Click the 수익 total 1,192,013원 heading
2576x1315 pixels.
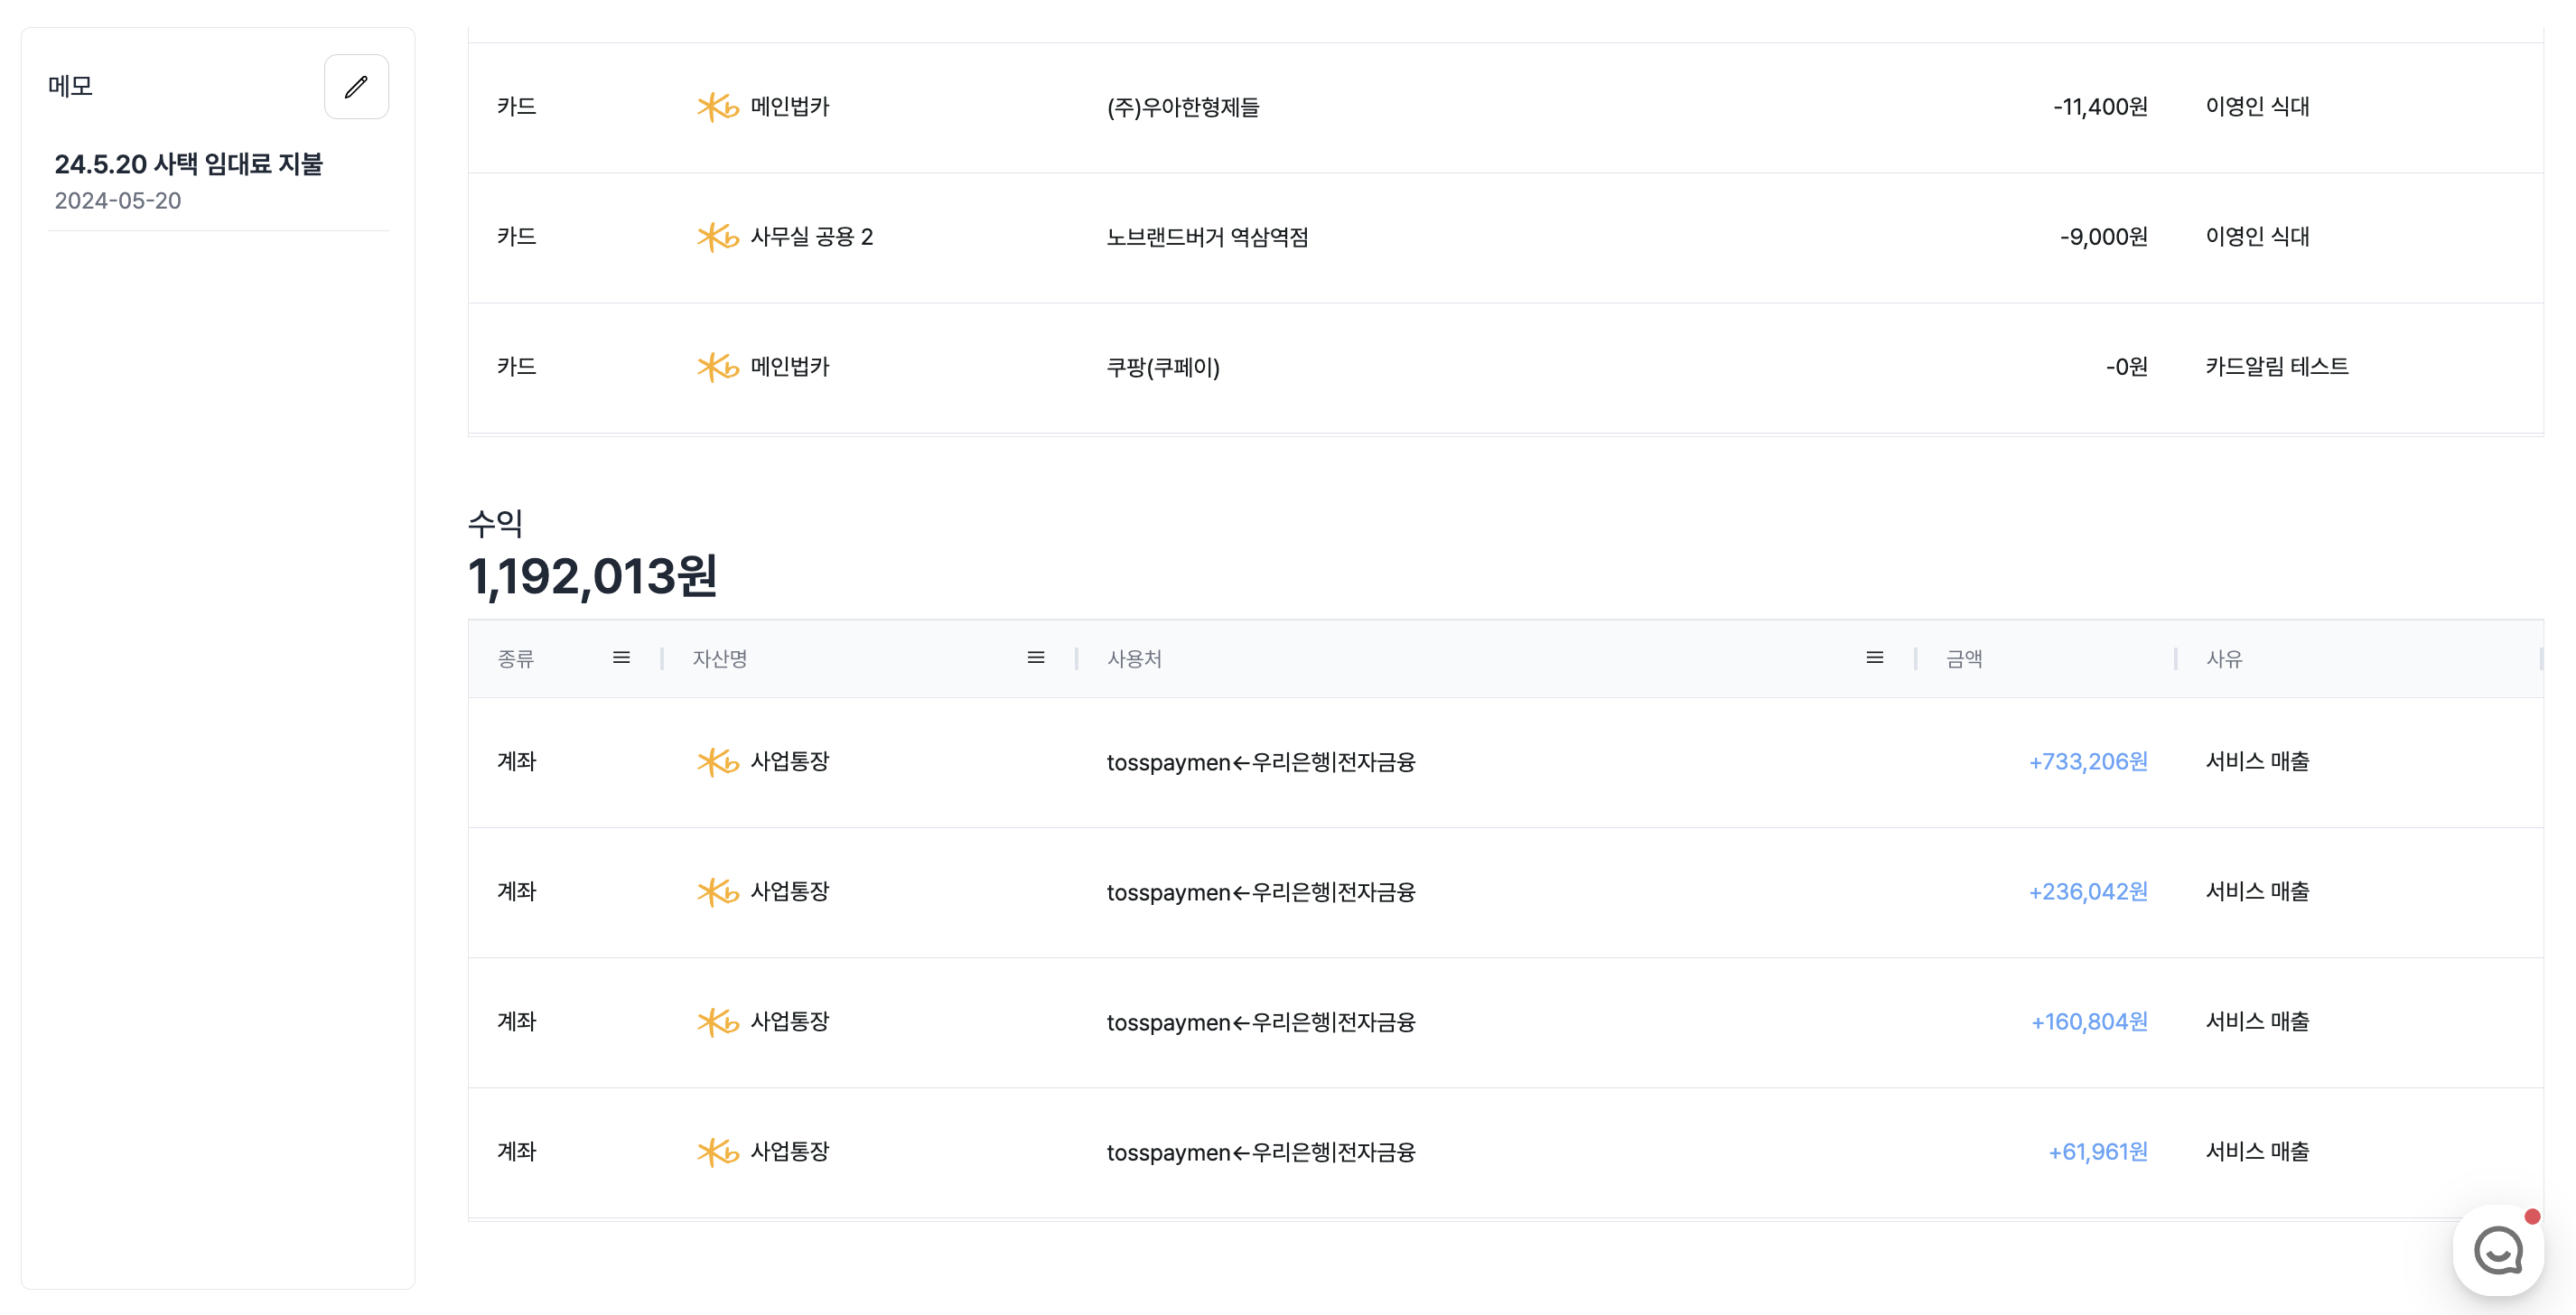[592, 576]
